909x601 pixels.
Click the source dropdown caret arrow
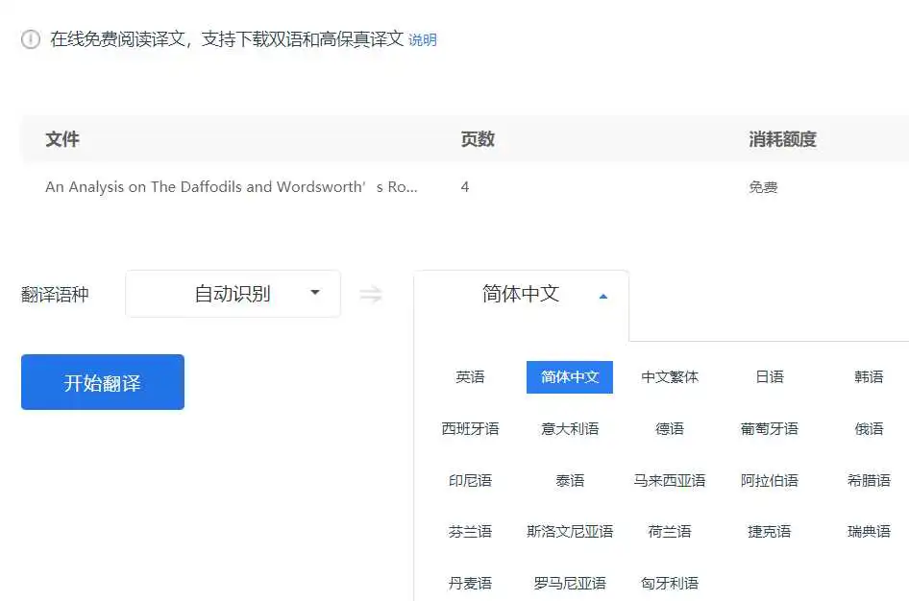(x=315, y=293)
